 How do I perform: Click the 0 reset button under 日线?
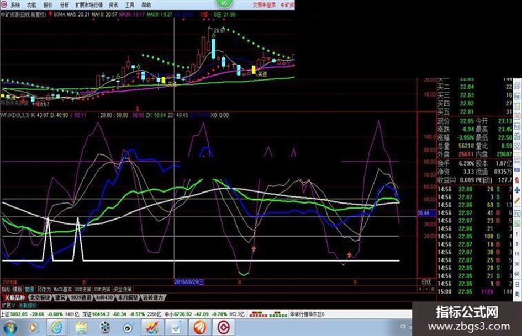pos(433,289)
